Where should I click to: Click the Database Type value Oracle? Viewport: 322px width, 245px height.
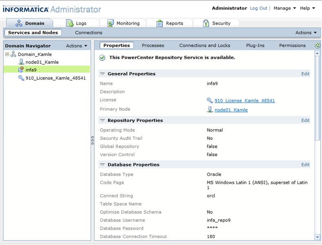pos(214,174)
